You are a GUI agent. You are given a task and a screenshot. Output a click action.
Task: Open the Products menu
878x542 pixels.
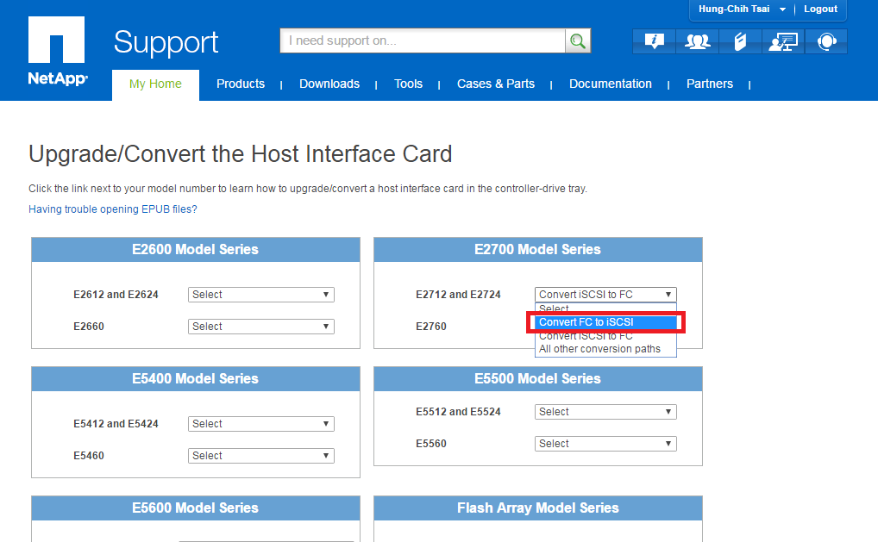click(241, 84)
